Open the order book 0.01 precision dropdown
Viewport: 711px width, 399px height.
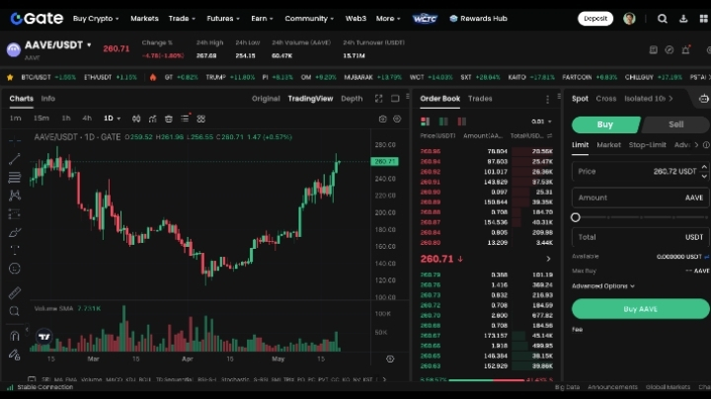pyautogui.click(x=541, y=121)
